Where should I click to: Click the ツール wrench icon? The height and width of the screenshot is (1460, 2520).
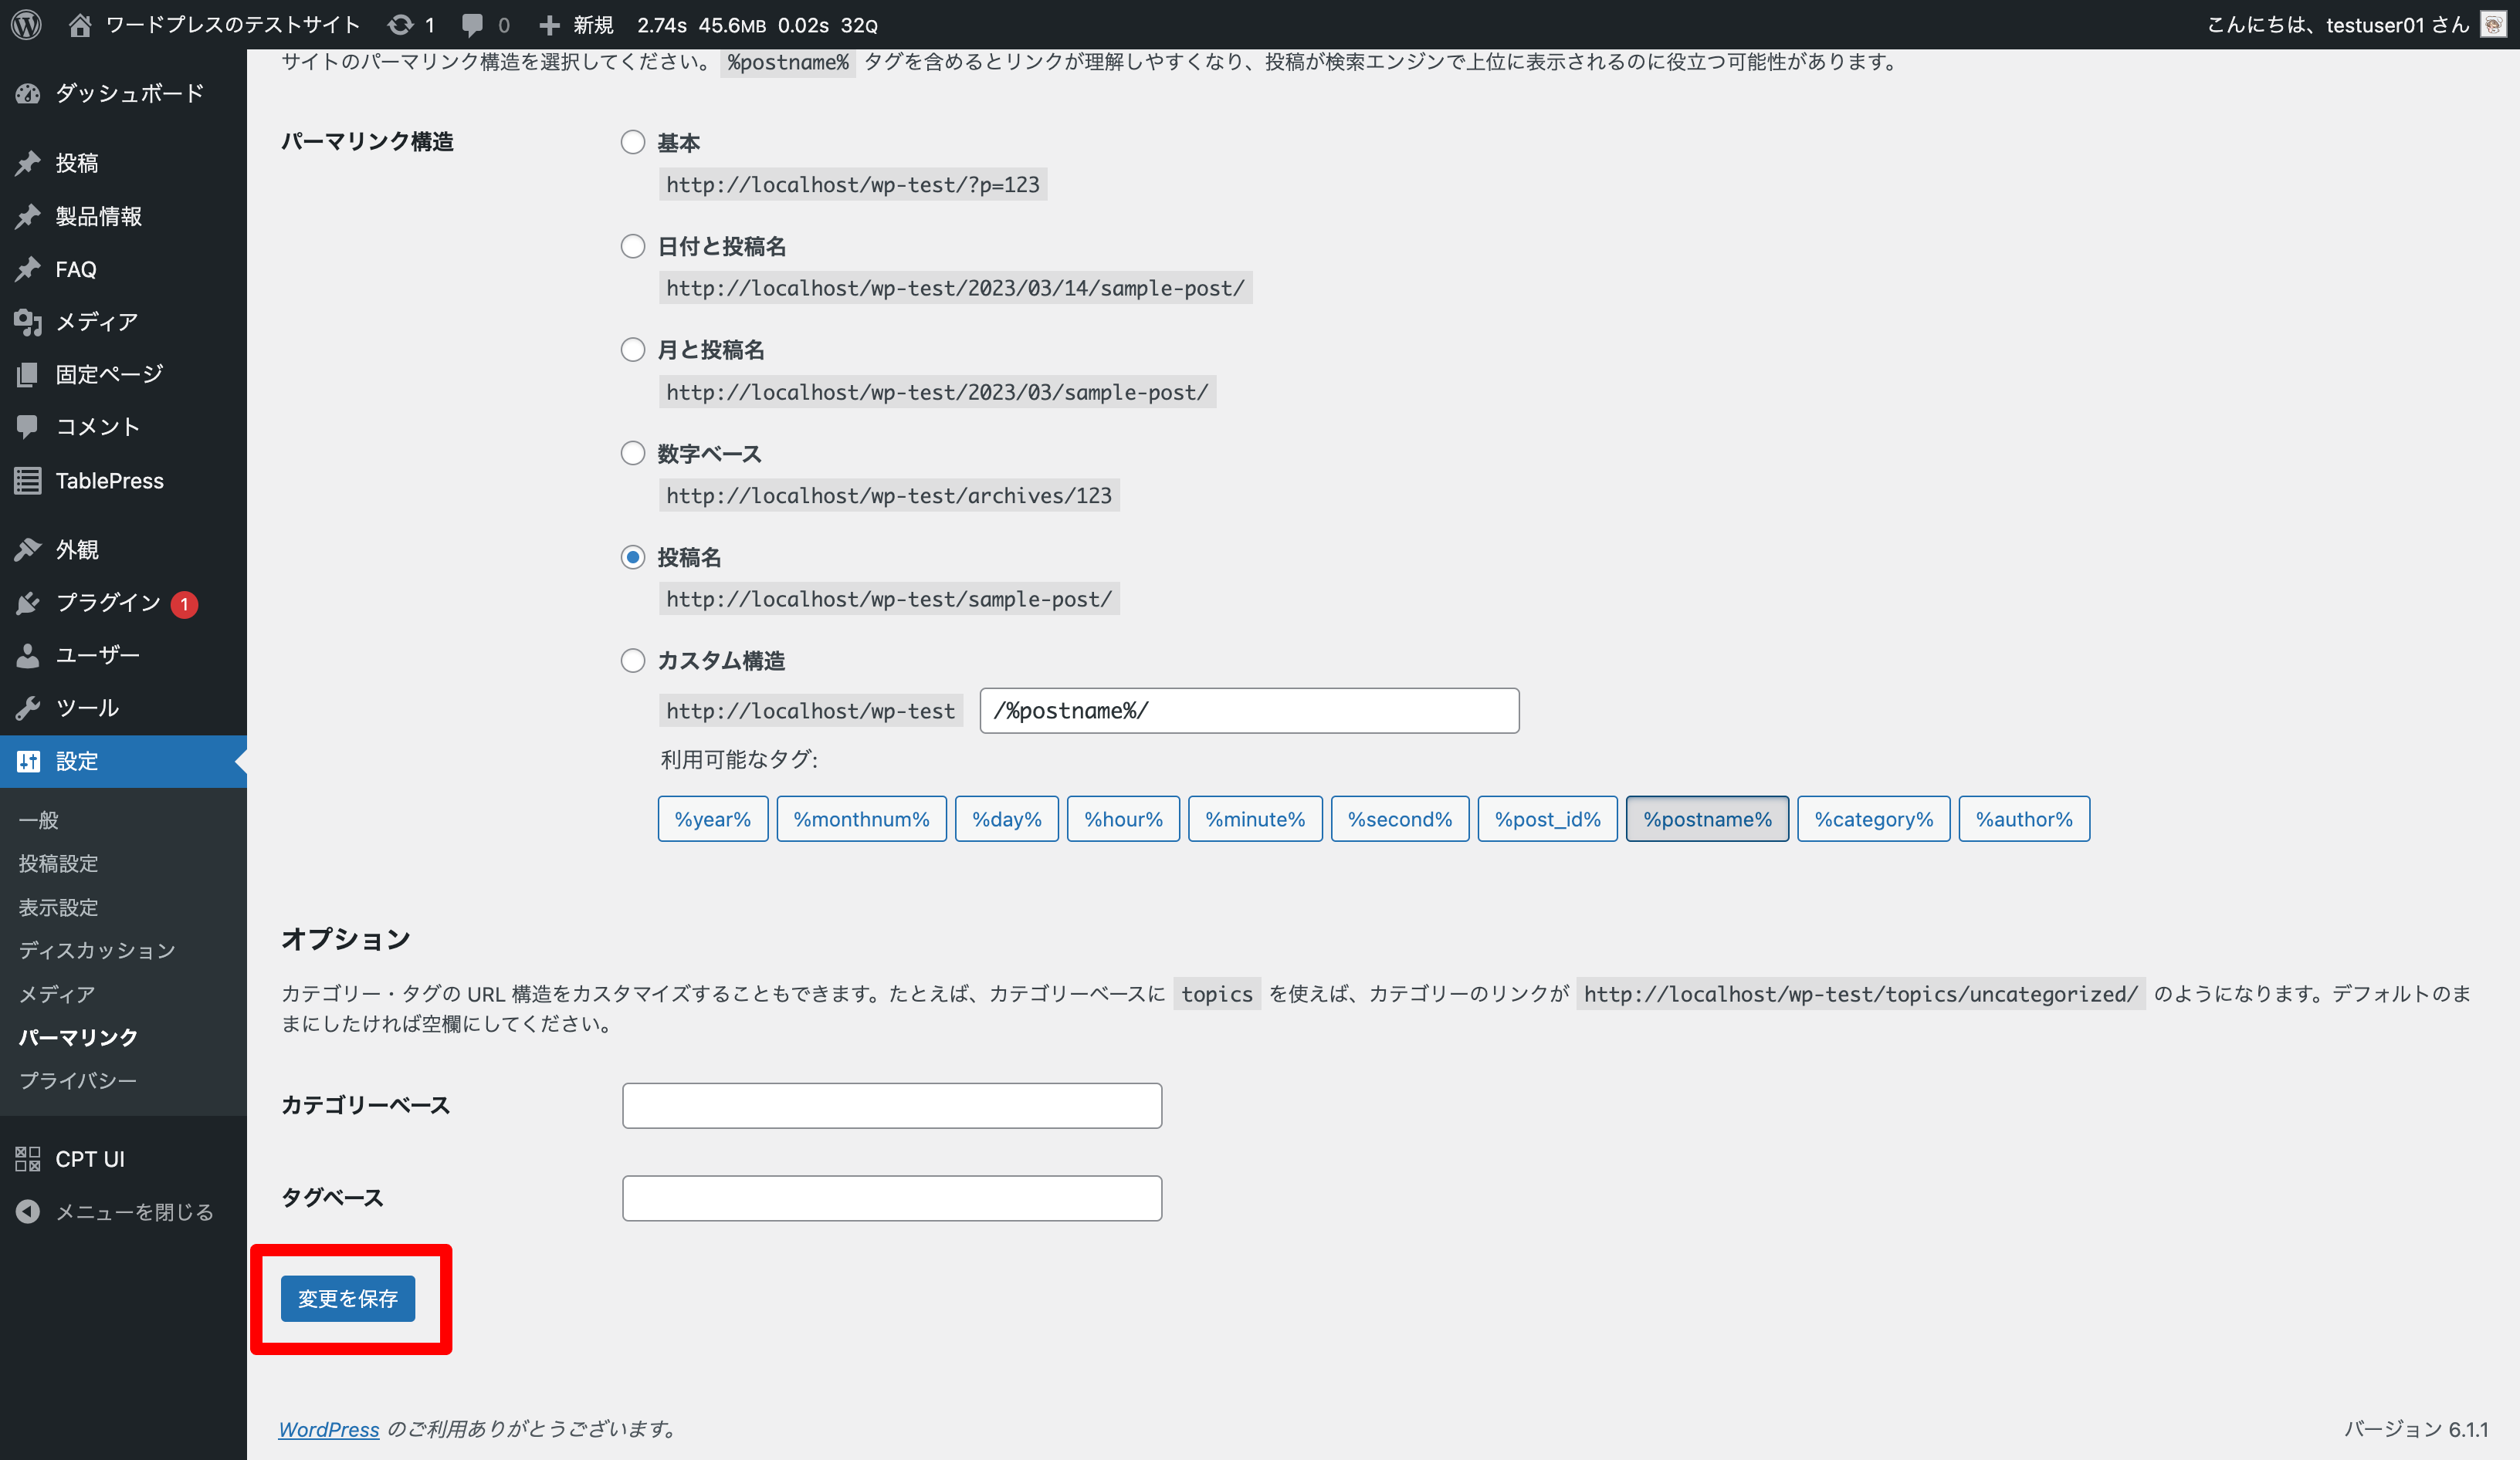point(28,708)
